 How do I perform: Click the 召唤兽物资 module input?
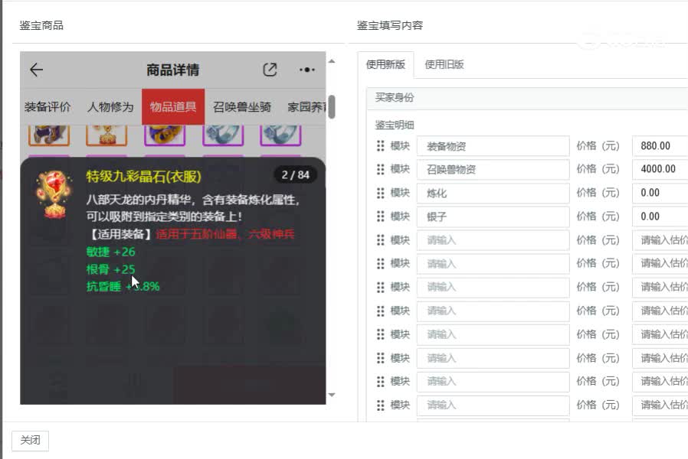click(x=493, y=170)
